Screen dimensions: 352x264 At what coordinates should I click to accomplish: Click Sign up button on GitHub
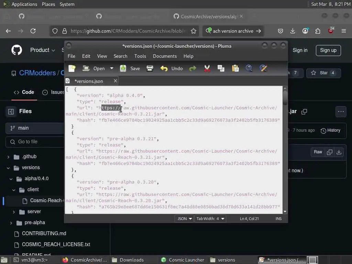coord(328,50)
